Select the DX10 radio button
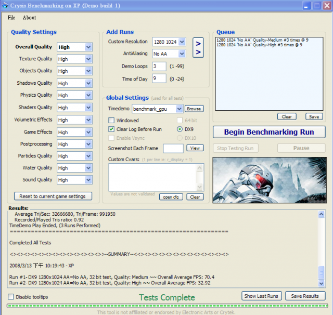333x315 pixels. pyautogui.click(x=180, y=138)
